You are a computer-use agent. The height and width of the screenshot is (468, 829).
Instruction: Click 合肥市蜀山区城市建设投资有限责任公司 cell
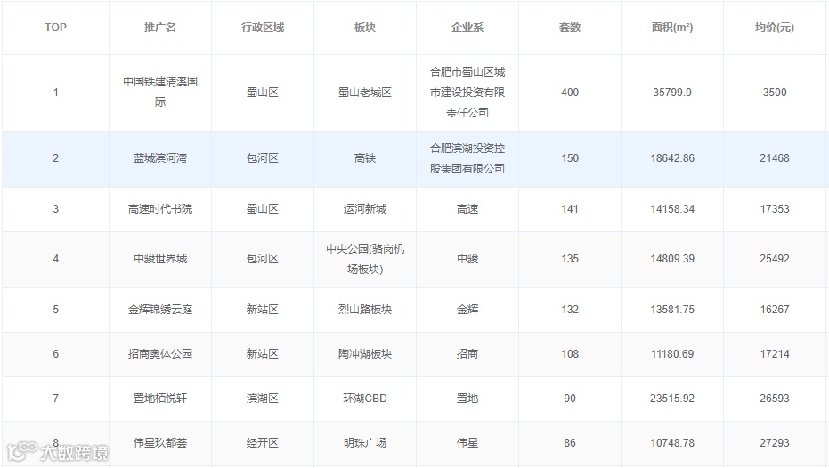(467, 92)
